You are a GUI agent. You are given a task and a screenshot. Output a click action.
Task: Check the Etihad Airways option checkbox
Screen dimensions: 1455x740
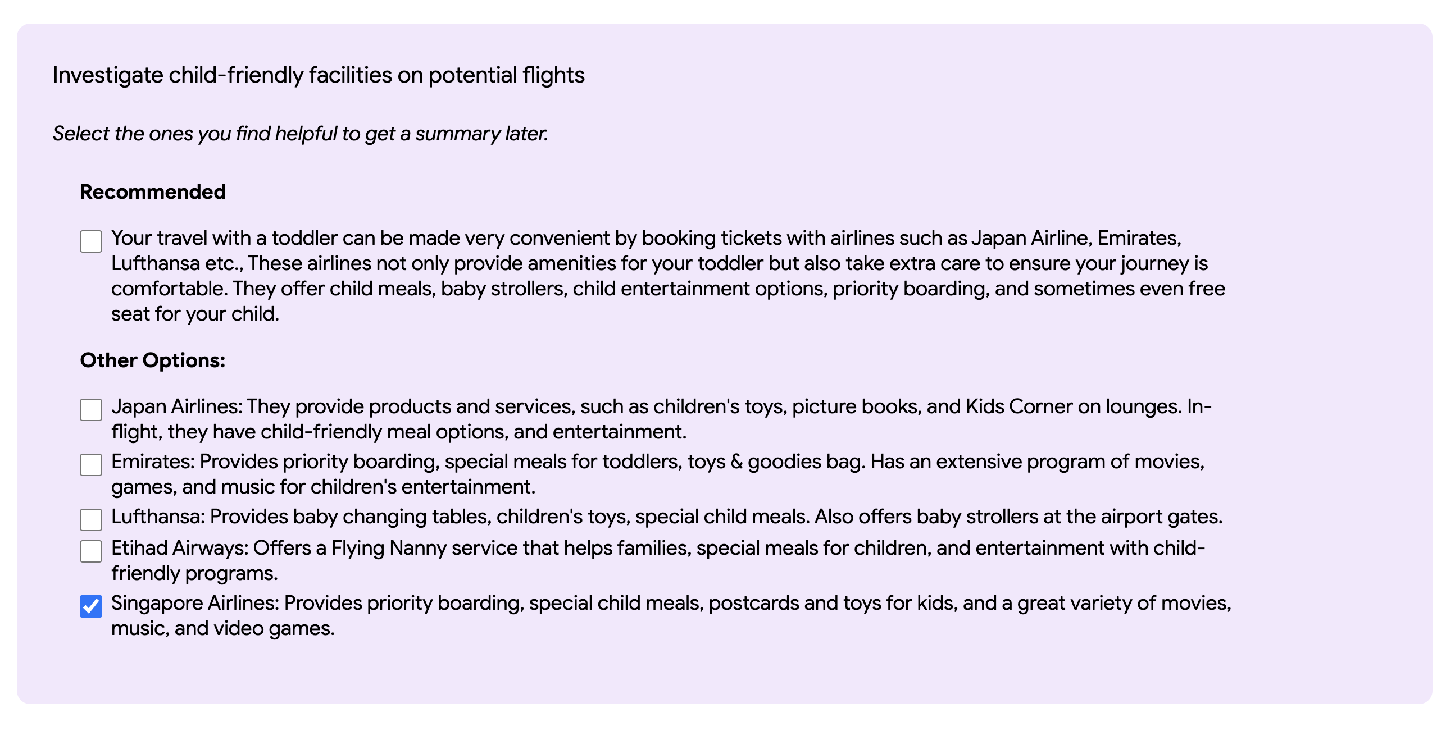point(91,551)
